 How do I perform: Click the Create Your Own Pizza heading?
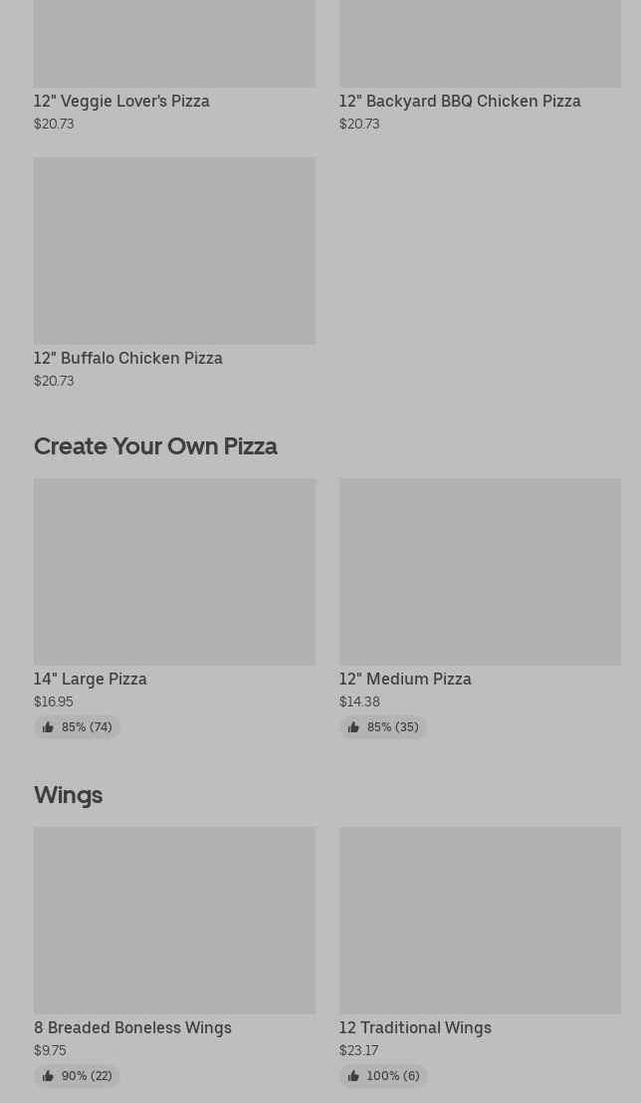[155, 446]
